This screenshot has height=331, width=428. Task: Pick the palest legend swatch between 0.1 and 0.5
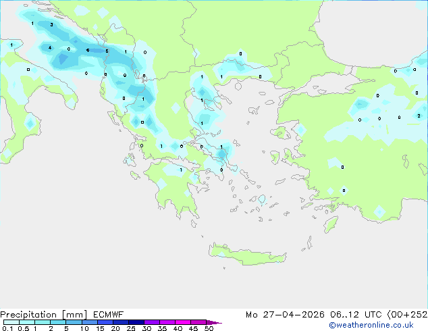(x=11, y=322)
